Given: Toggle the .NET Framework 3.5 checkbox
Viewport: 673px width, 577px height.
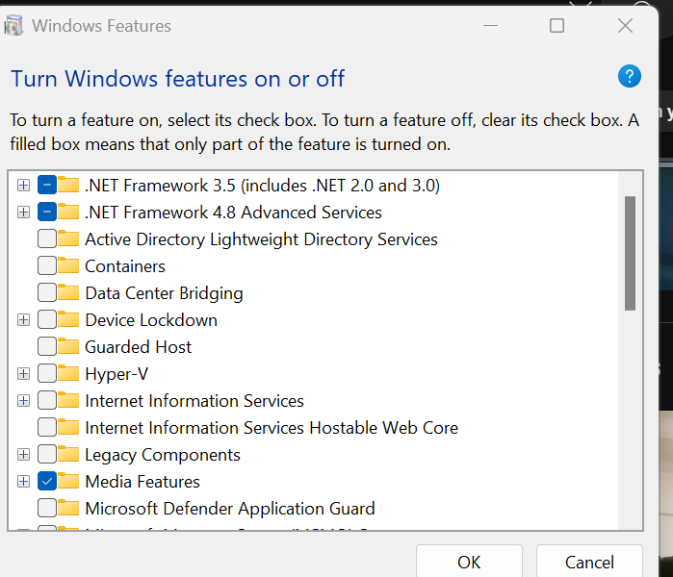Looking at the screenshot, I should coord(47,186).
